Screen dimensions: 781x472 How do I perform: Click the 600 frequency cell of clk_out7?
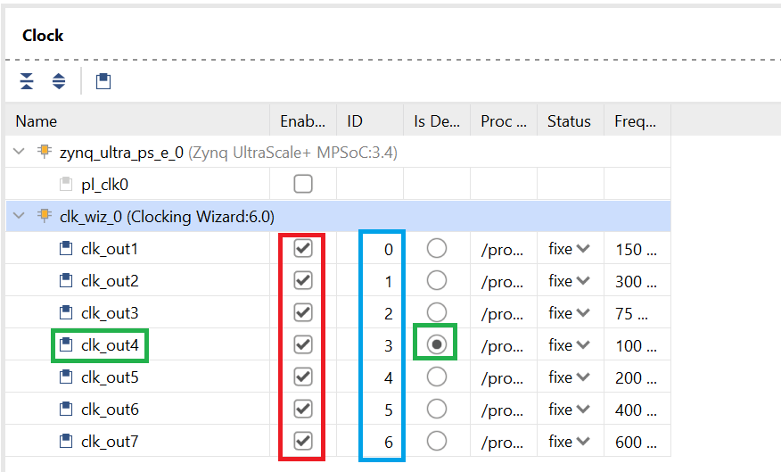[637, 442]
